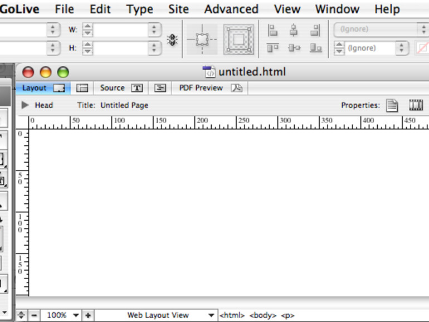Select the layout grid to-content icon

pos(202,40)
